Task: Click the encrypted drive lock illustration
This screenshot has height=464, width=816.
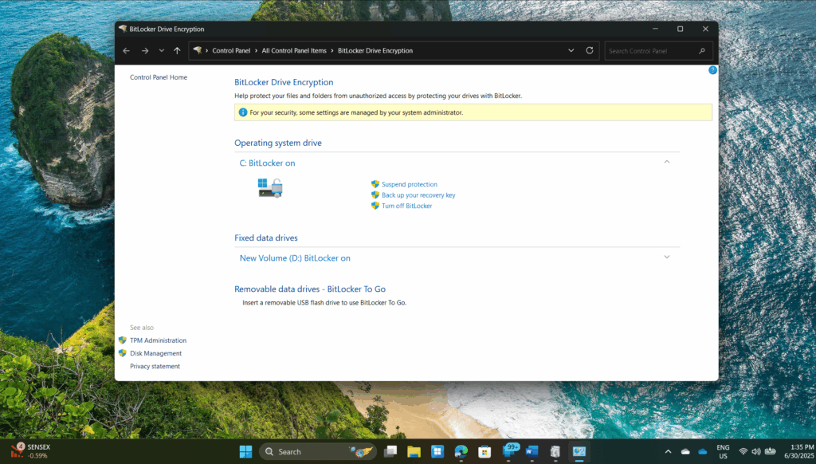Action: click(269, 187)
